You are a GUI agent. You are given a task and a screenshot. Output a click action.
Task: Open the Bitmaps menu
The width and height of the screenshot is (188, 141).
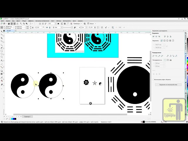tap(42, 21)
